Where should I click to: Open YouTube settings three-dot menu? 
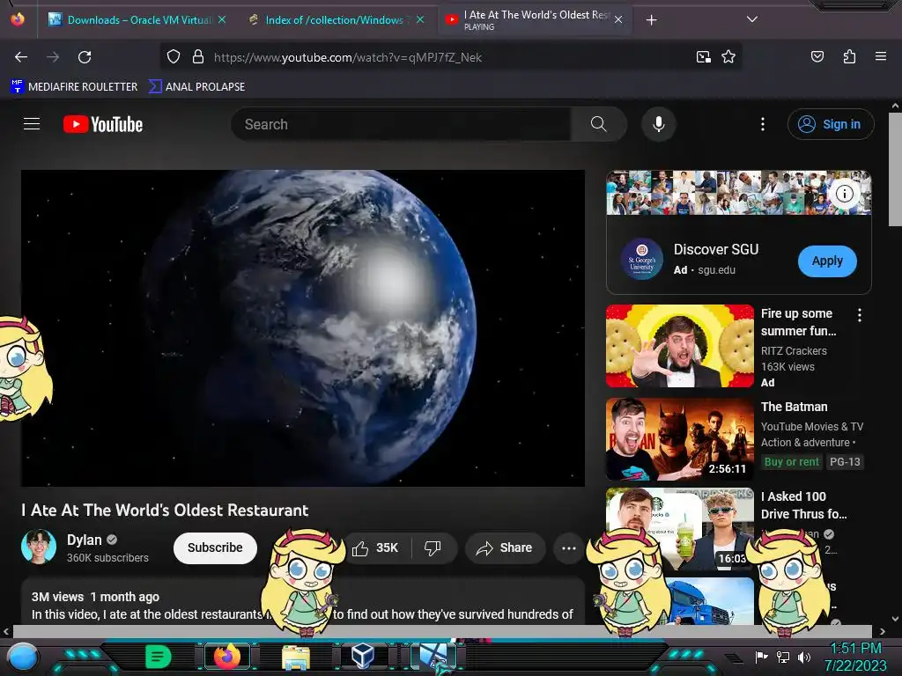click(763, 124)
